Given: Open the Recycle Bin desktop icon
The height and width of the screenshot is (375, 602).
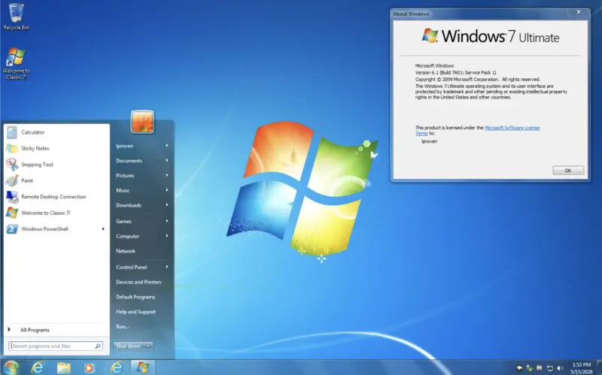Looking at the screenshot, I should coord(16,17).
